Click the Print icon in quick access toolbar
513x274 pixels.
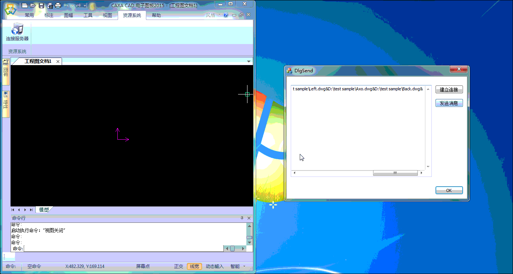(58, 5)
